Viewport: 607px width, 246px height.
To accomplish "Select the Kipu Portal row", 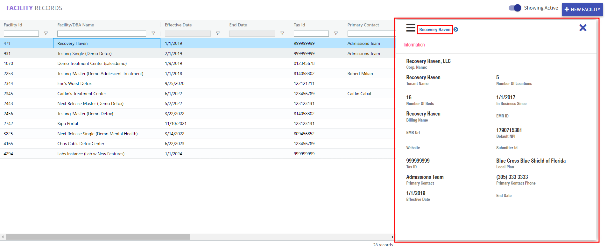I will [197, 123].
